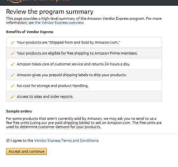Click checkmark icon beside prepaid shipping labels benefit
The width and height of the screenshot is (178, 167).
click(x=12, y=75)
